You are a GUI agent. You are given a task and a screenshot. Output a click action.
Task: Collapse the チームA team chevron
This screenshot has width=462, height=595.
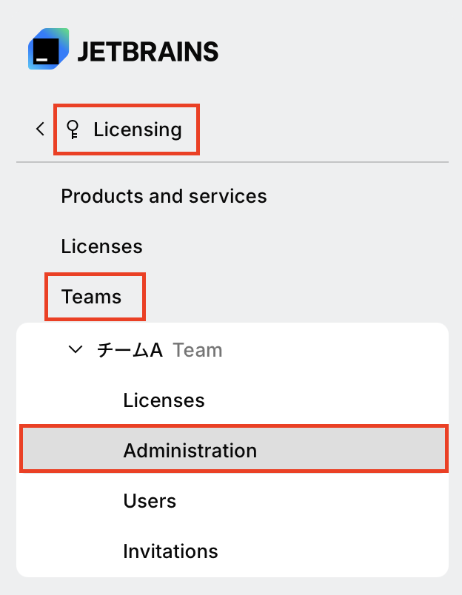(x=76, y=349)
